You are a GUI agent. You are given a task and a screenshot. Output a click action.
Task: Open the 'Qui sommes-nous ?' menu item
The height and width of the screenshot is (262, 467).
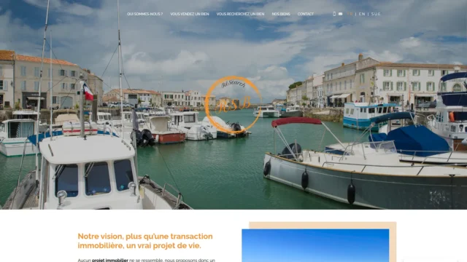[x=144, y=14]
